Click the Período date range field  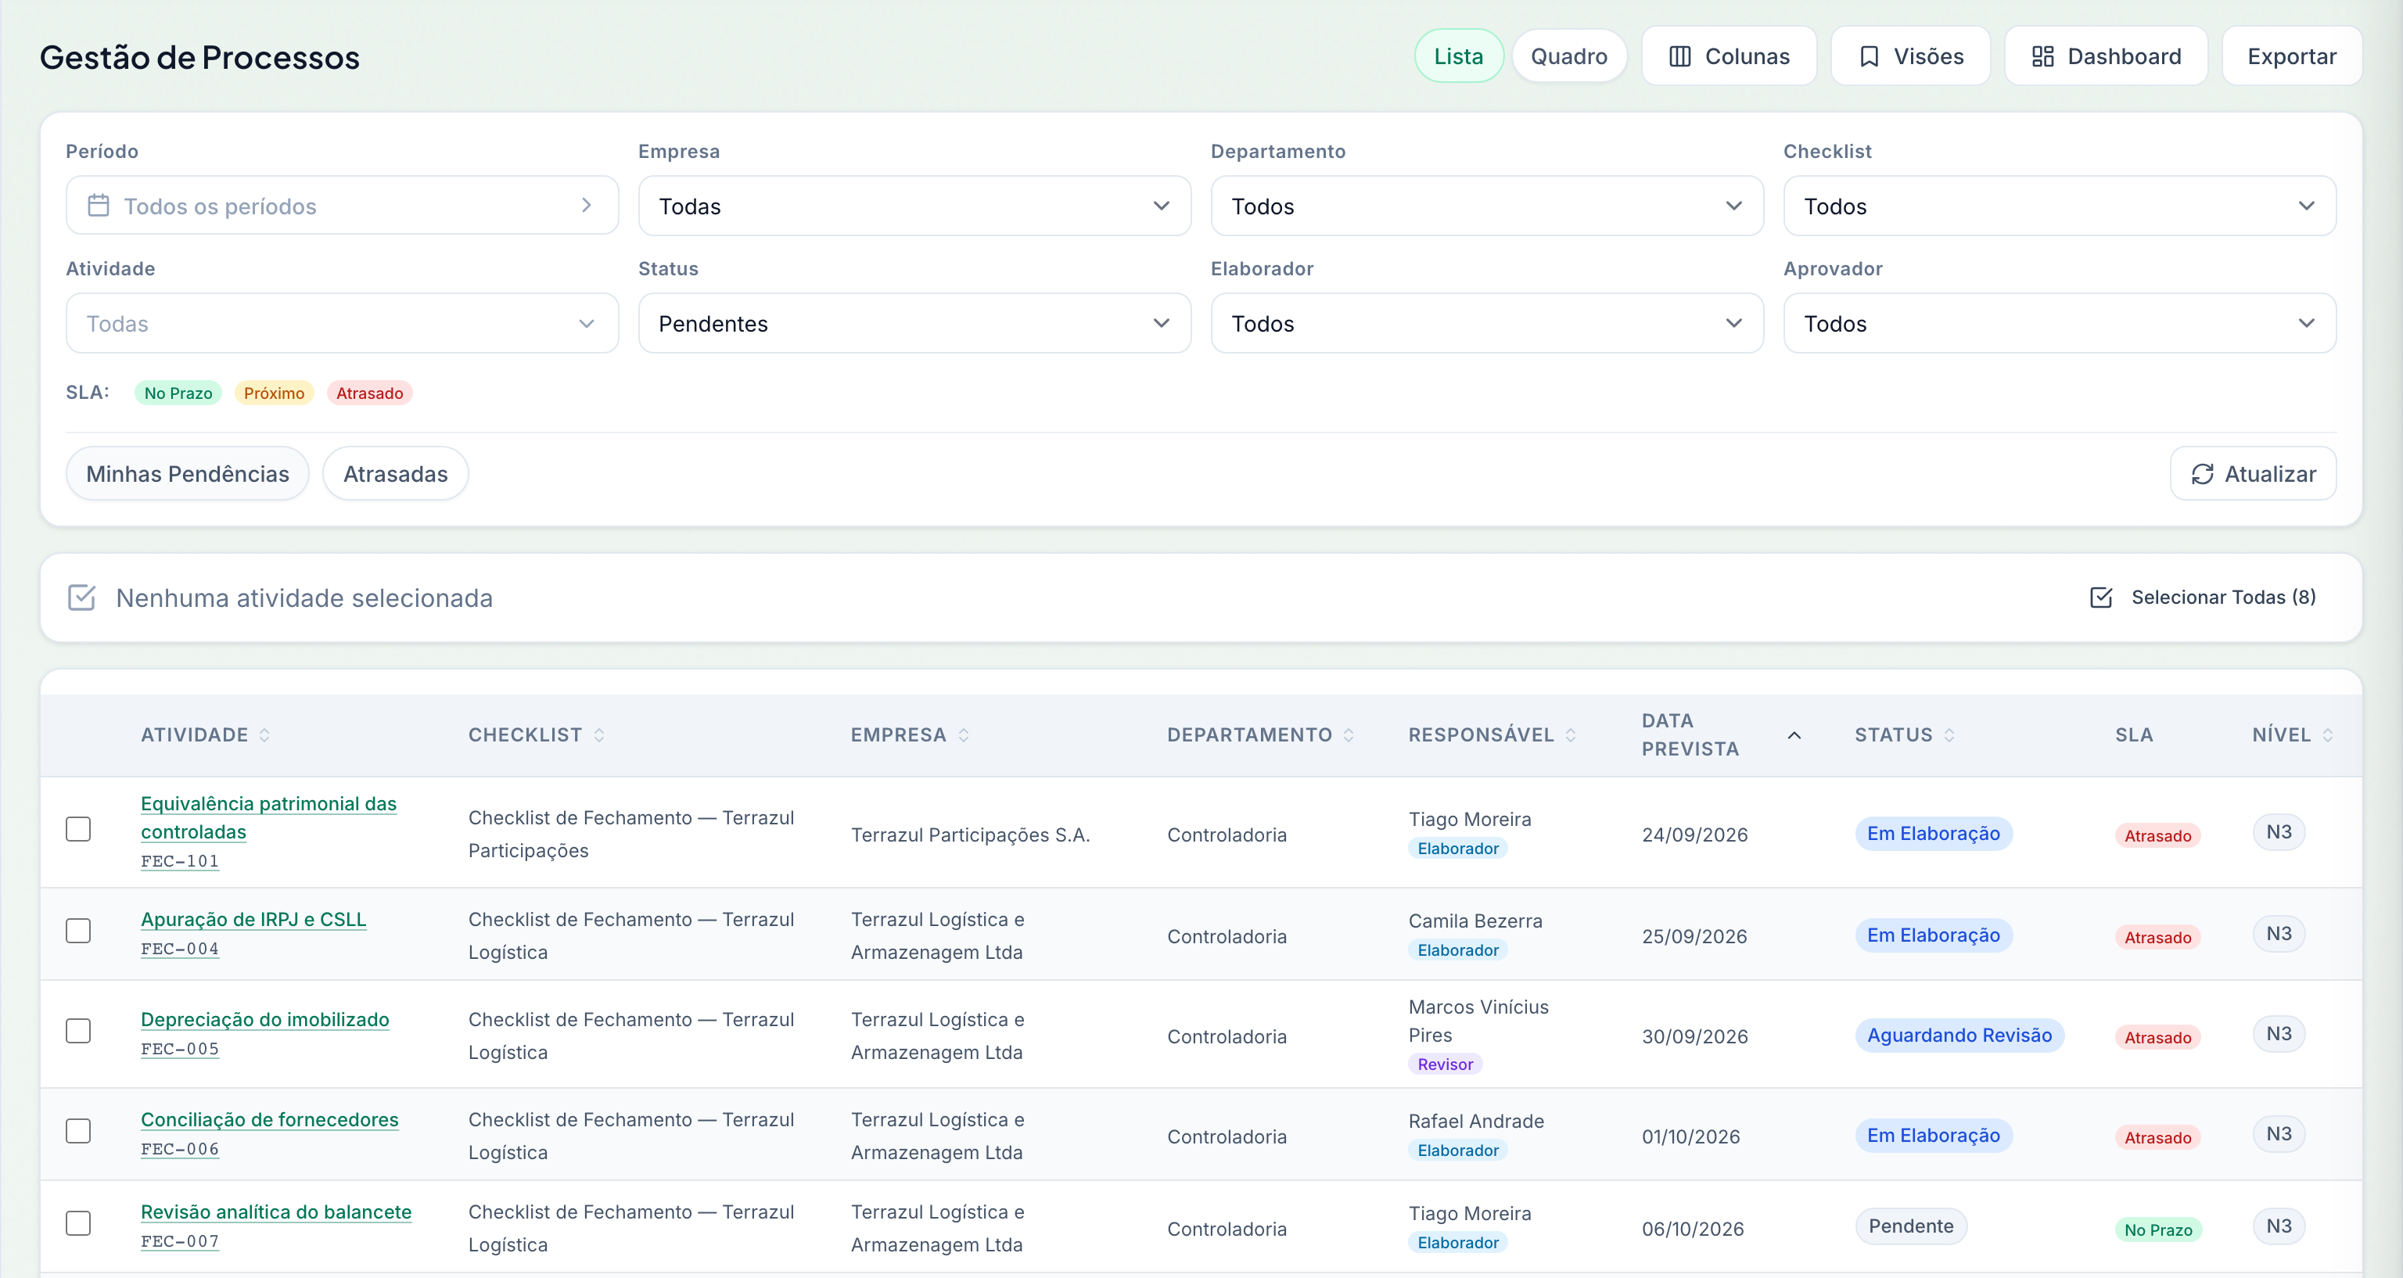[x=341, y=205]
